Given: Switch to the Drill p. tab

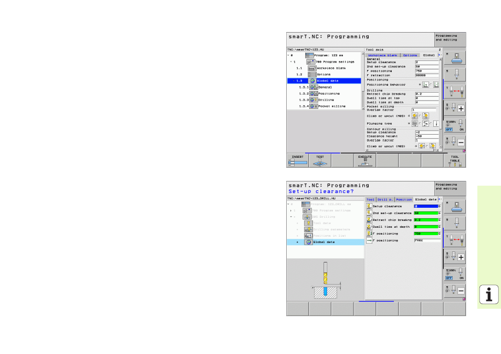Looking at the screenshot, I should (x=385, y=199).
